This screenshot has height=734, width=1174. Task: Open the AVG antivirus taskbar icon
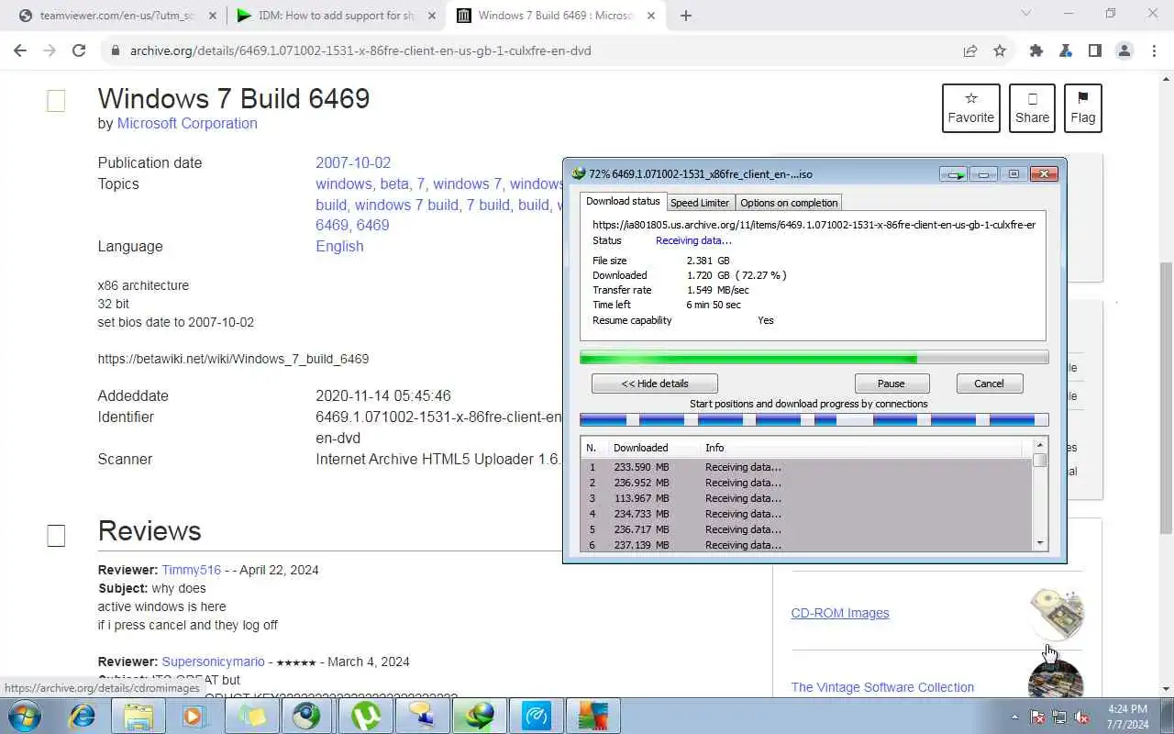coord(593,716)
